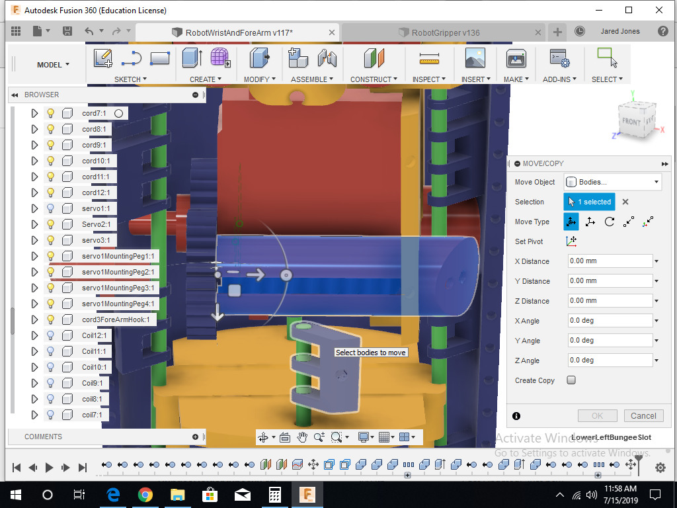Open the data panel grid icon
The height and width of the screenshot is (508, 677).
tap(16, 31)
